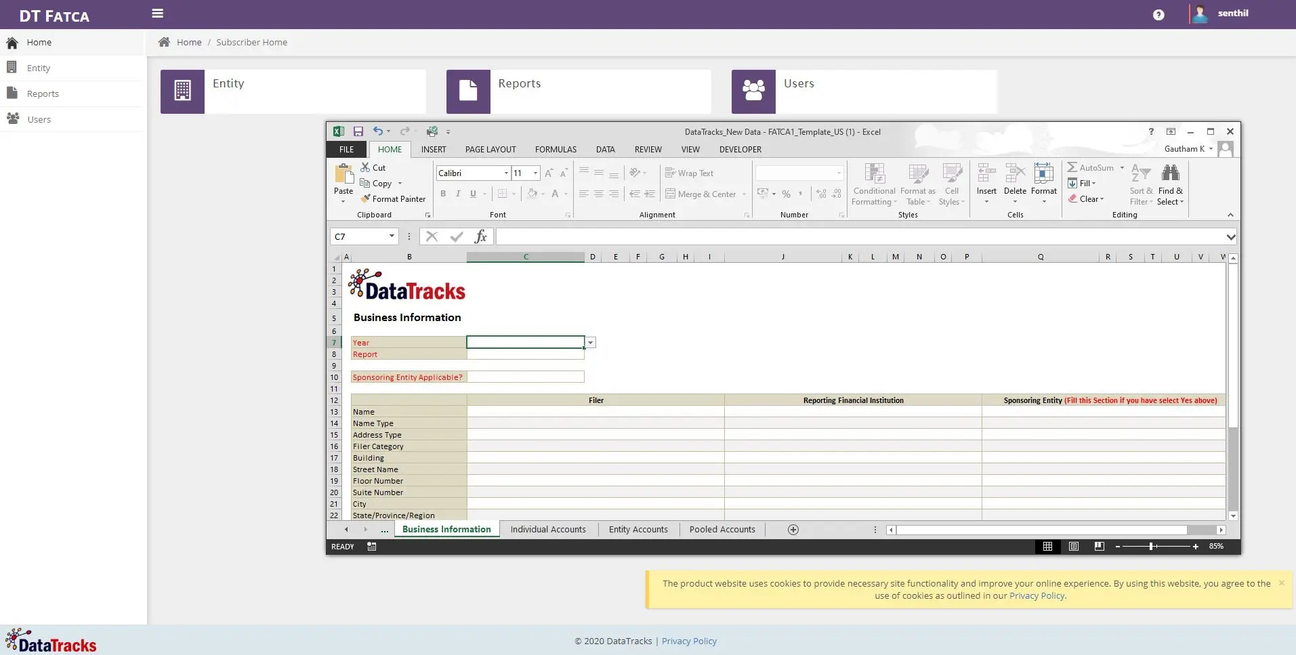
Task: Click the Users tile group icon
Action: click(753, 91)
